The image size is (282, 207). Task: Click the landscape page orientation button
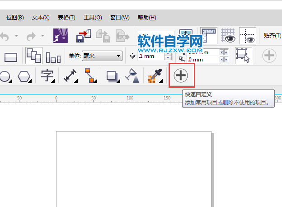[x=10, y=57]
